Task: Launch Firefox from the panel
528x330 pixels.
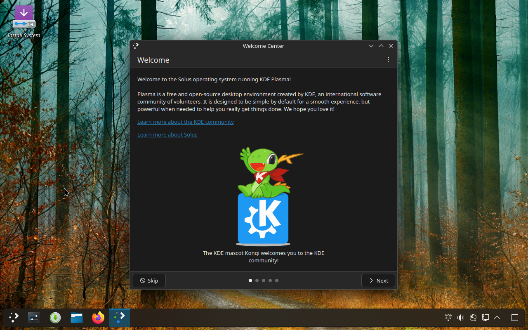Action: [98, 317]
